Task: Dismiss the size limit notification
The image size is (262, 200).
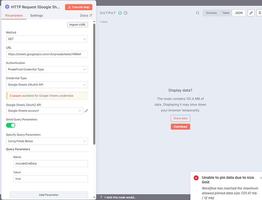Action: 261,178
